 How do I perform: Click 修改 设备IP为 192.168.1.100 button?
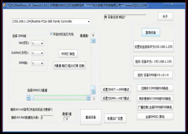click(153, 61)
